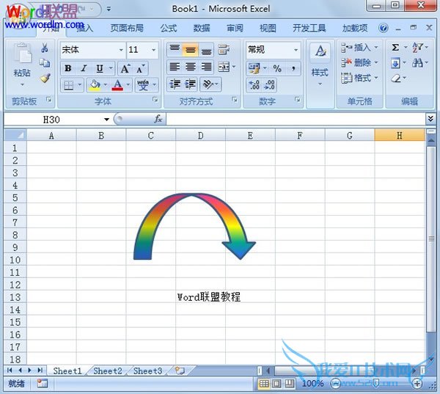The width and height of the screenshot is (440, 394).
Task: Open the 公式 ribbon tab
Action: (169, 28)
